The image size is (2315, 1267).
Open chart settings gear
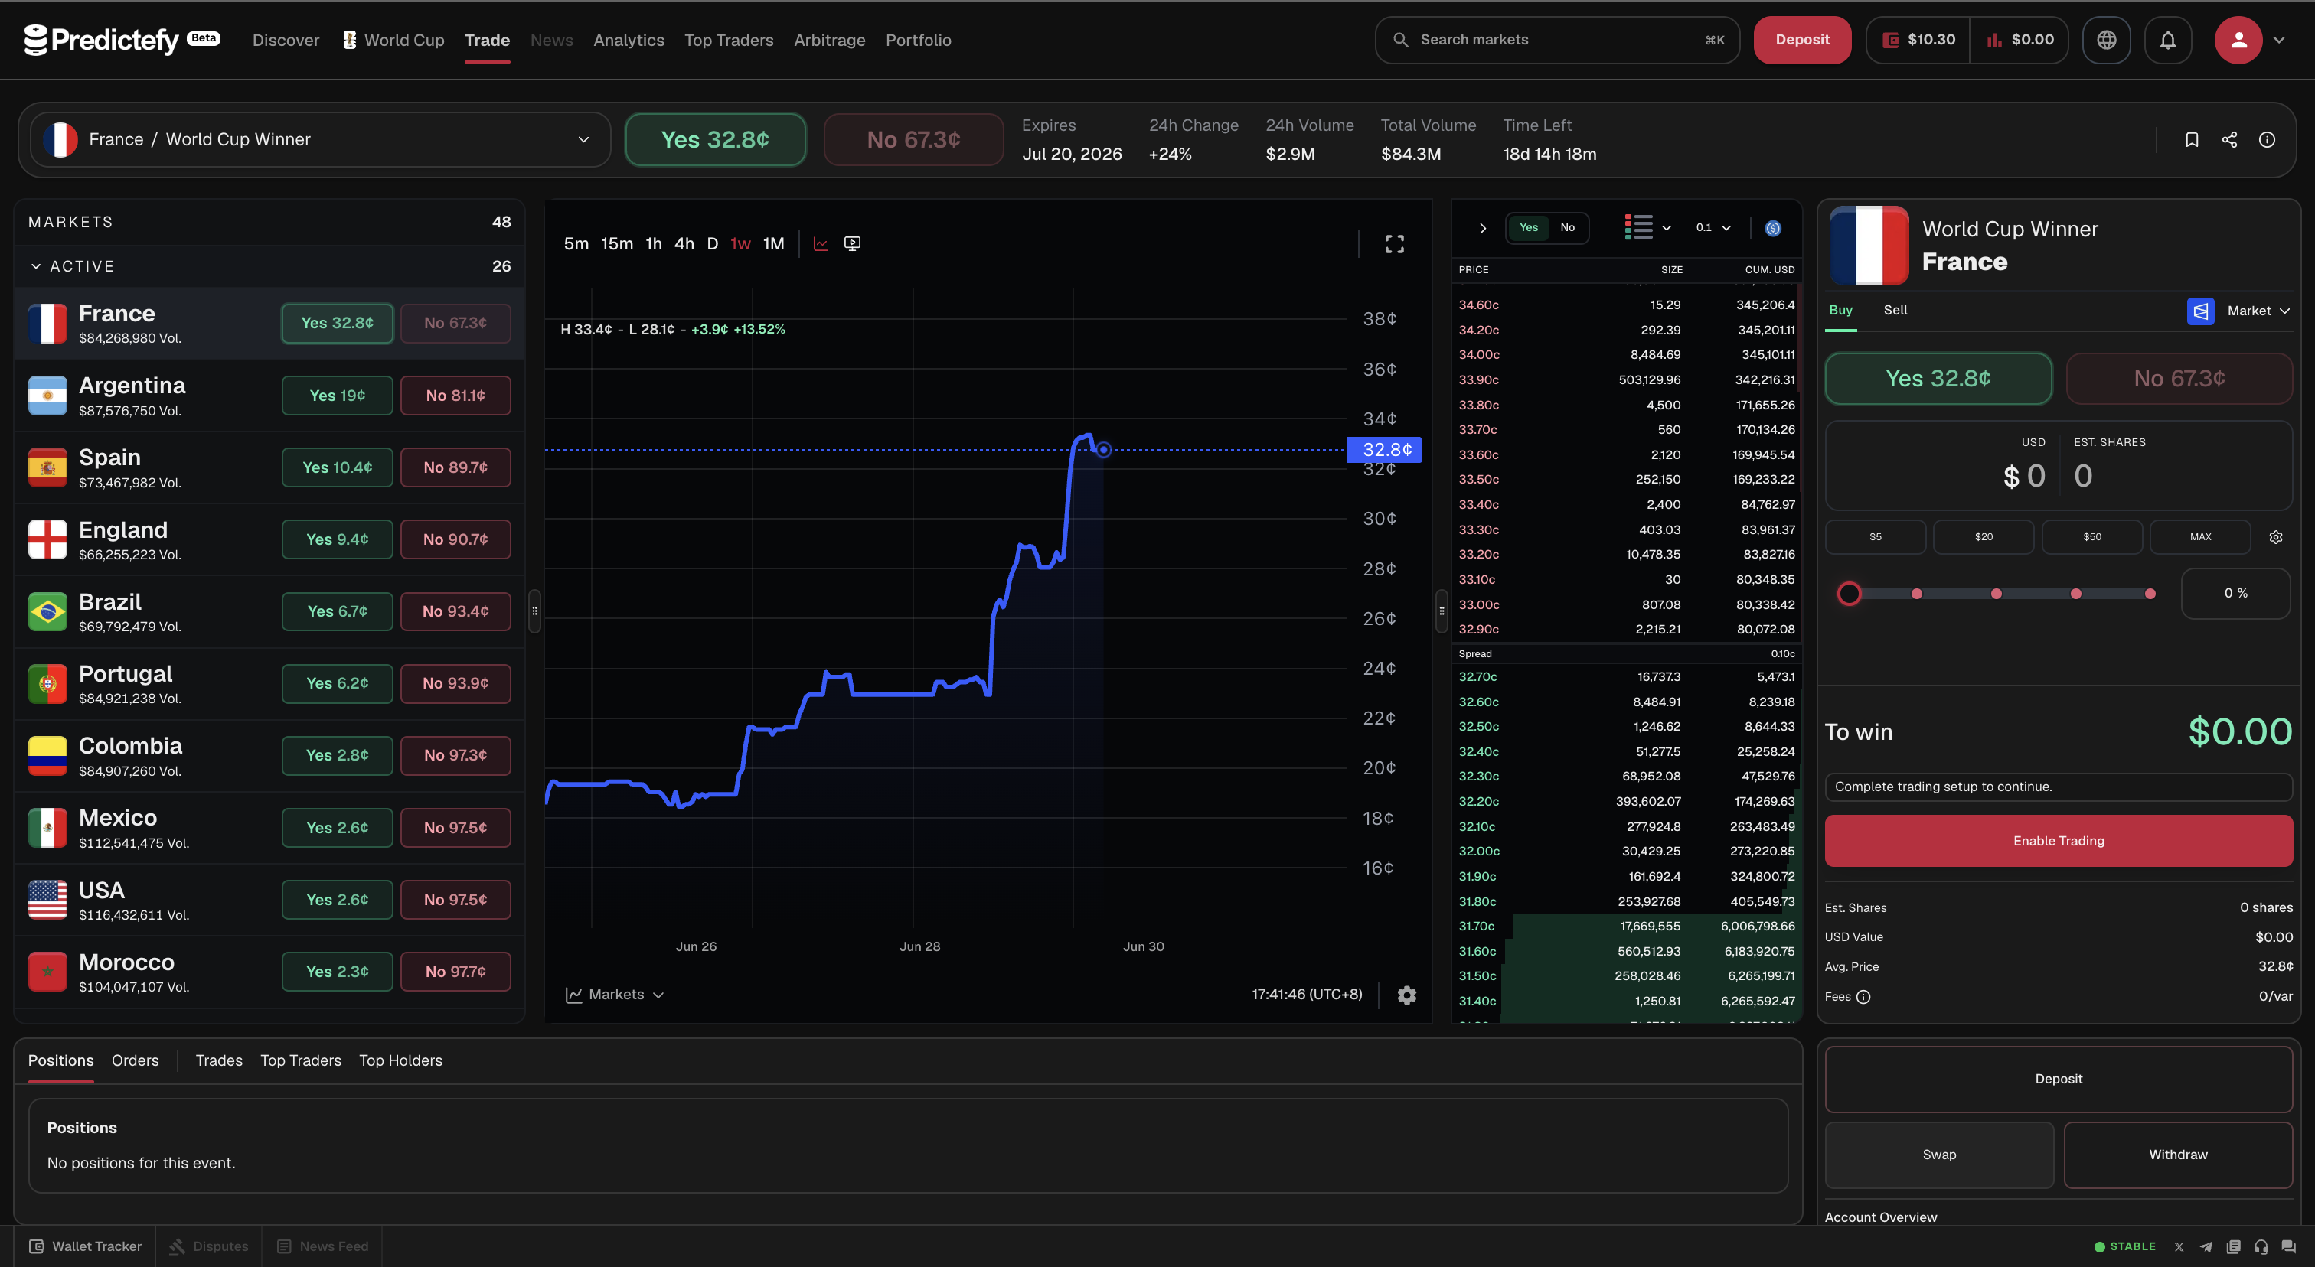(x=1406, y=994)
